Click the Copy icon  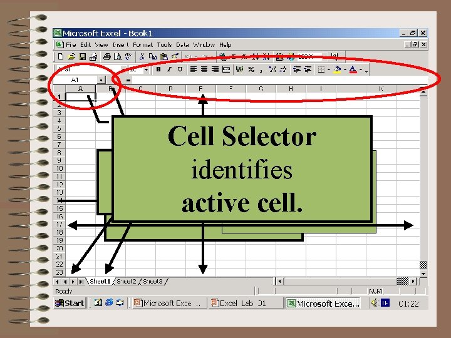coord(152,56)
